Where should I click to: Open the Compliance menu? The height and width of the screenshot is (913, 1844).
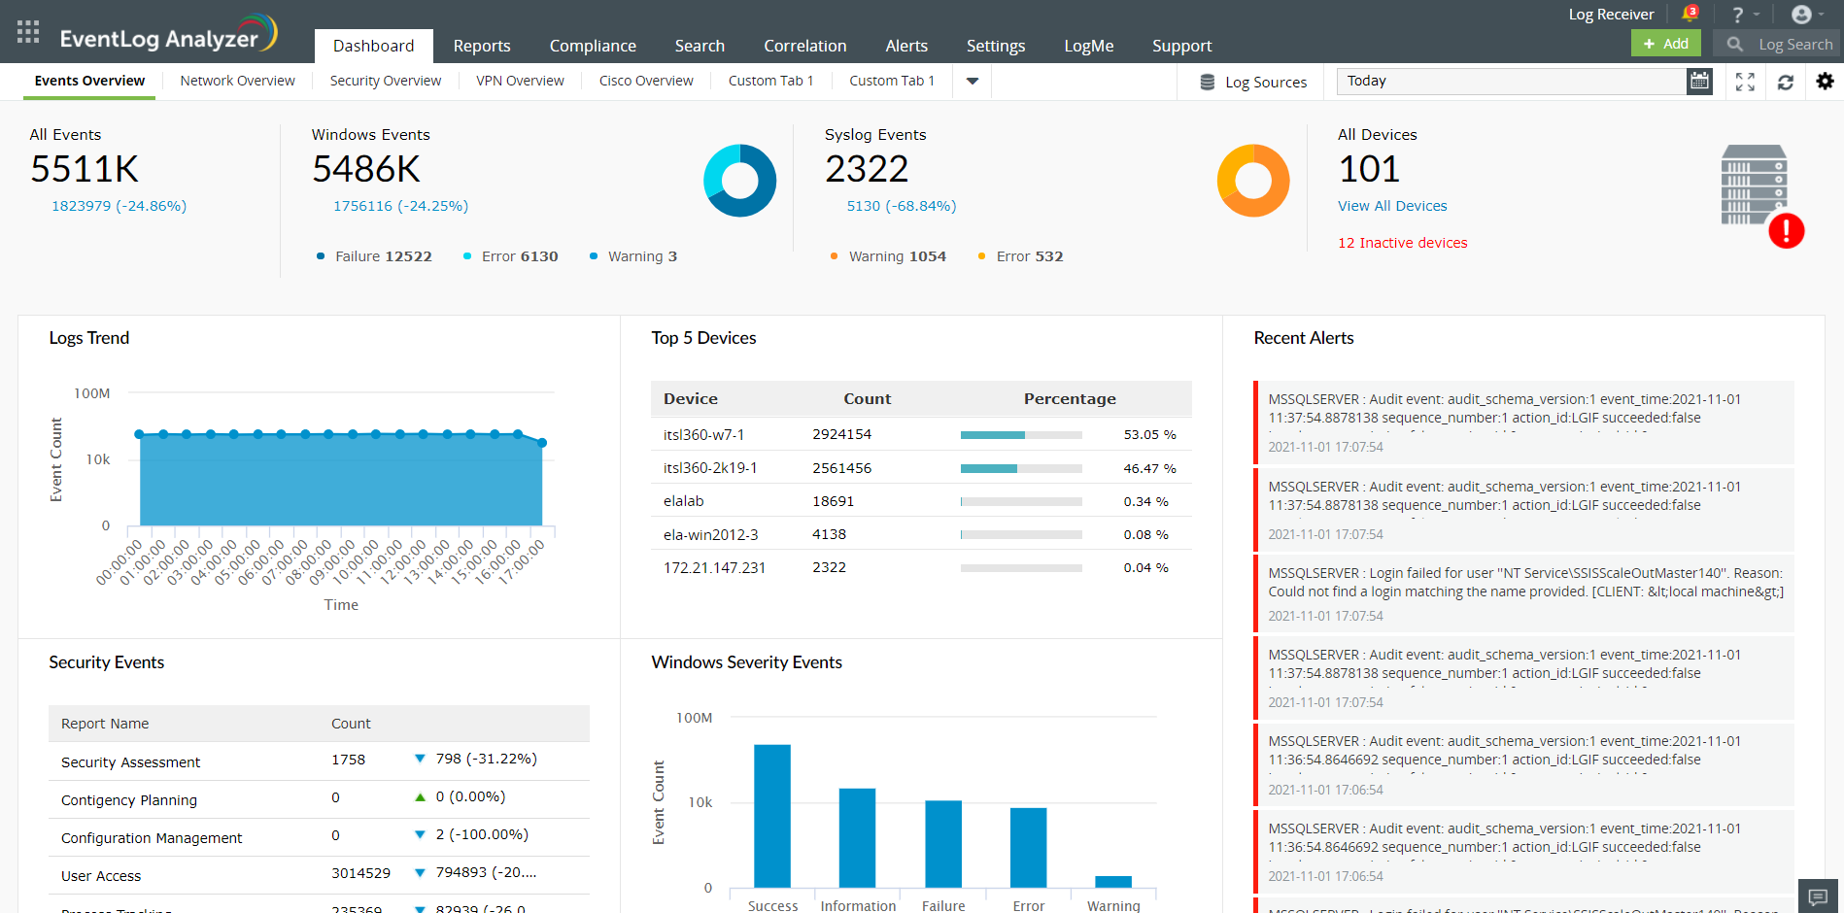coord(593,45)
